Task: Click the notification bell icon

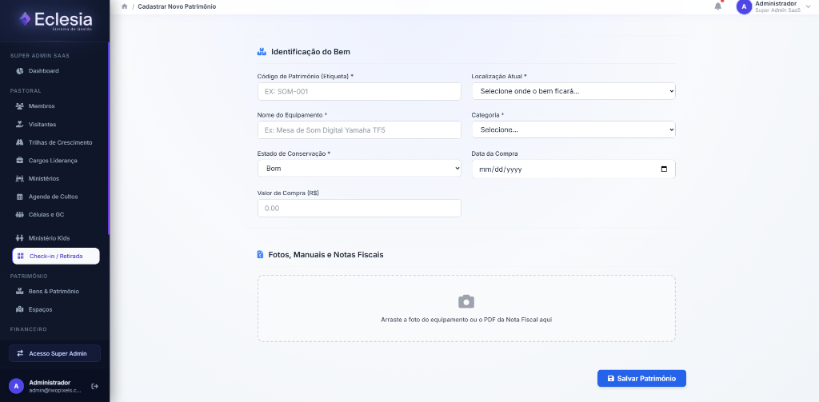Action: (717, 6)
